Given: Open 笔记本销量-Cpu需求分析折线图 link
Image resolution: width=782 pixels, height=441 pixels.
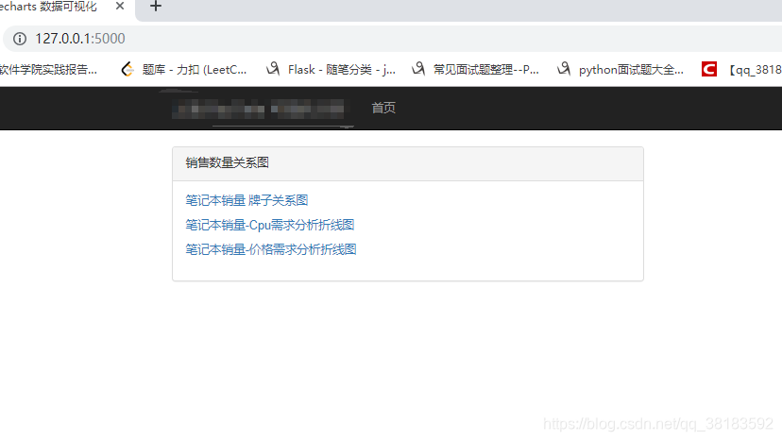Looking at the screenshot, I should coord(270,225).
